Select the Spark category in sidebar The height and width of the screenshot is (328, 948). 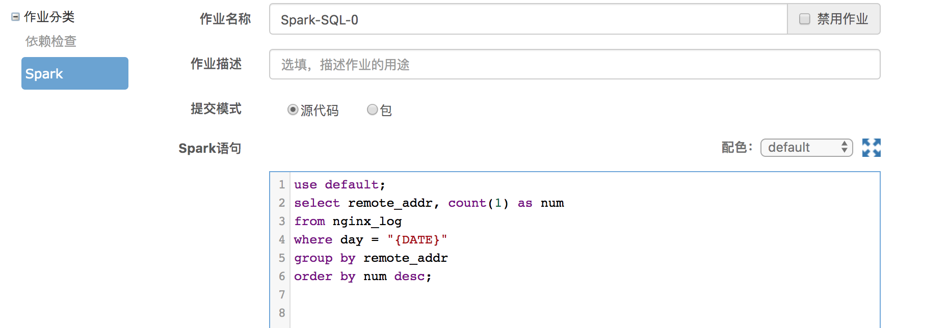pos(75,73)
